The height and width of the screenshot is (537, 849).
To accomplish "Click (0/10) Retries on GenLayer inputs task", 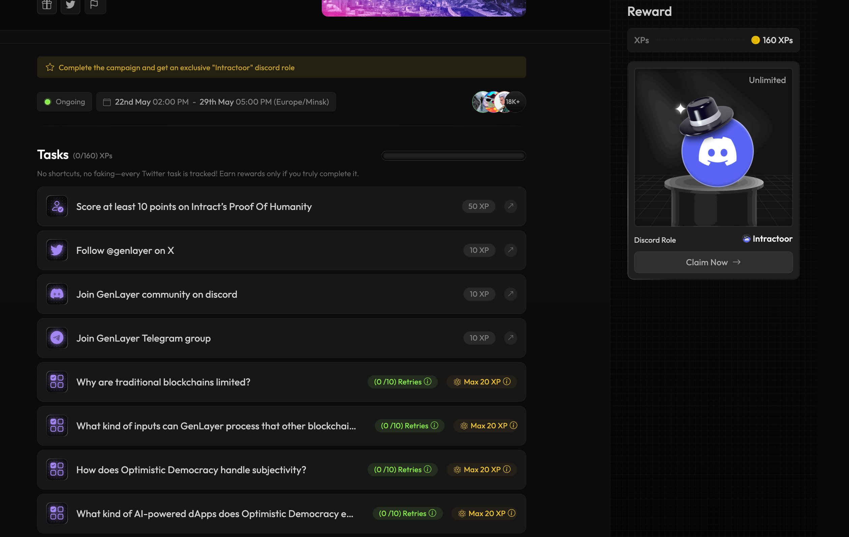I will click(x=409, y=426).
